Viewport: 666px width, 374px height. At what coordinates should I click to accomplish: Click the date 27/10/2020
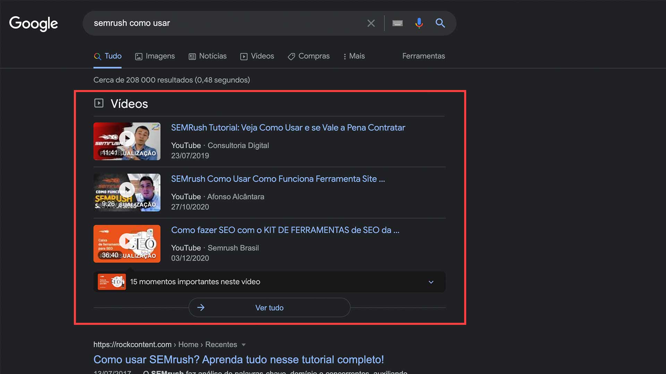tap(190, 207)
